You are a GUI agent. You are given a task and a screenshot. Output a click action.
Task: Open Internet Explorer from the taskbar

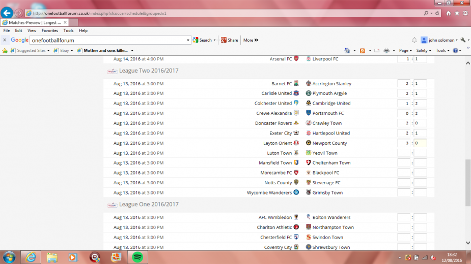coord(31,257)
